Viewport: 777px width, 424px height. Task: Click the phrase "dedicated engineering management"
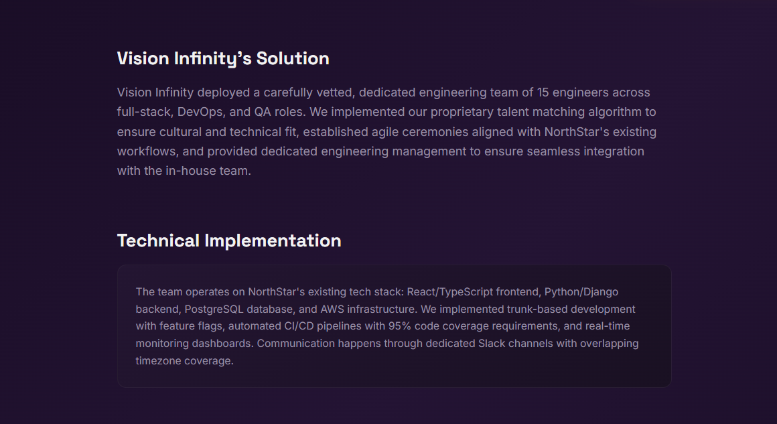click(x=363, y=151)
